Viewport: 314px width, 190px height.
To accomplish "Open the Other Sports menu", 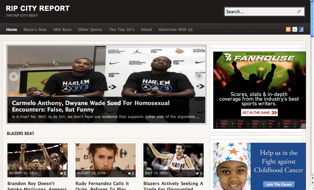I will pyautogui.click(x=90, y=30).
